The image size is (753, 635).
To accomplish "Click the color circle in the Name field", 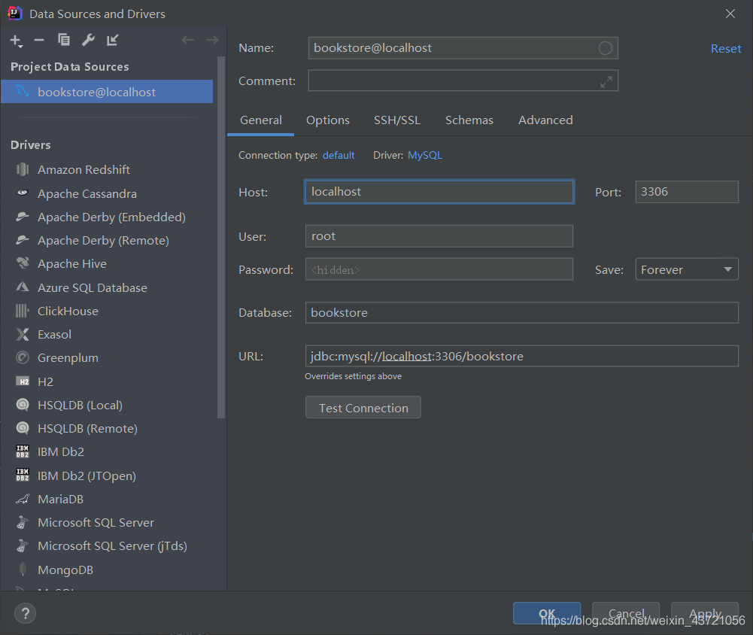I will tap(605, 48).
